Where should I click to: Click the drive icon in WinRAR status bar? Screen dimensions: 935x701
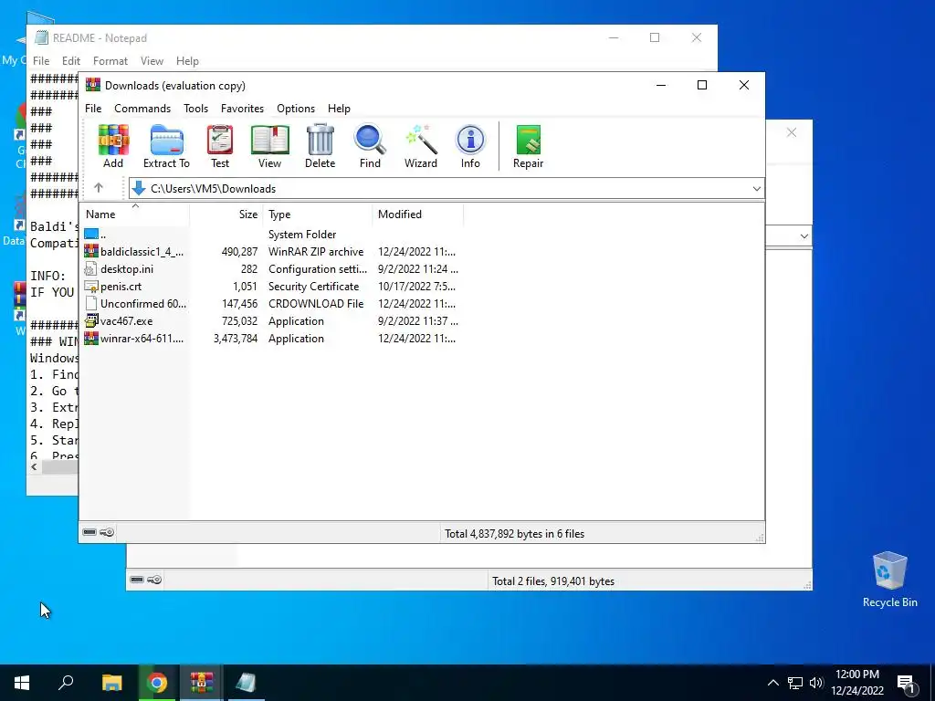click(x=89, y=532)
